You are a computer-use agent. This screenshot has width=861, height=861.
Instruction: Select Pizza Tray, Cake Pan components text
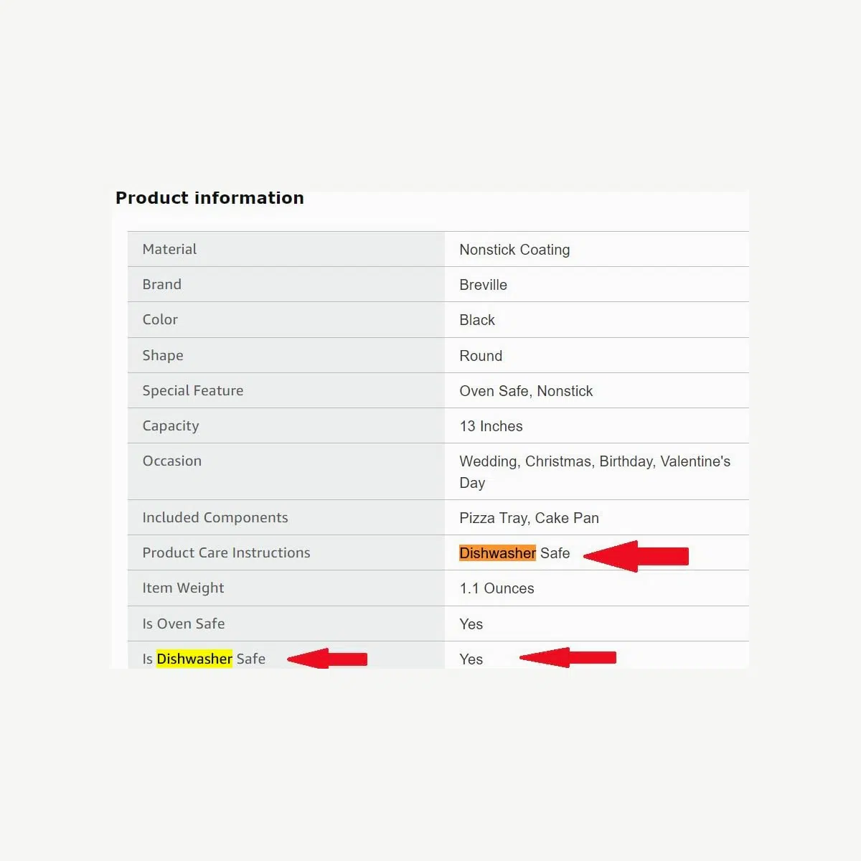click(x=529, y=518)
